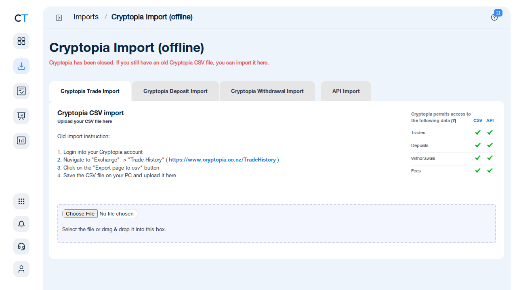
Task: Click the (?) hint next to following data
Action: click(454, 120)
